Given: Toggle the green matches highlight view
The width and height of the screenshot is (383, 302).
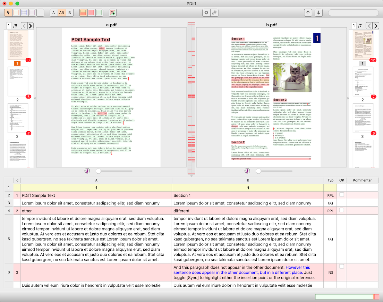Looking at the screenshot, I should point(99,13).
